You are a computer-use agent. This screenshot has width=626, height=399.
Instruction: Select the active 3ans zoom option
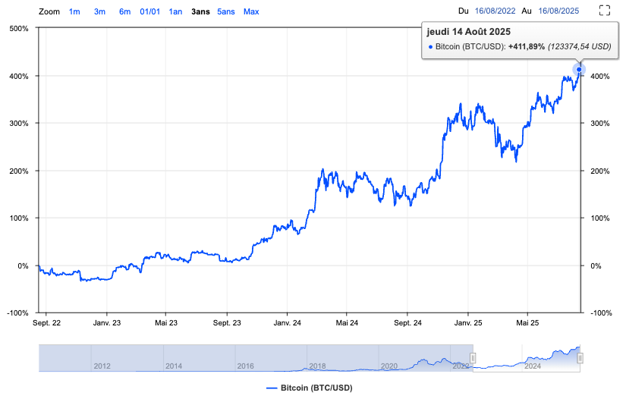201,11
